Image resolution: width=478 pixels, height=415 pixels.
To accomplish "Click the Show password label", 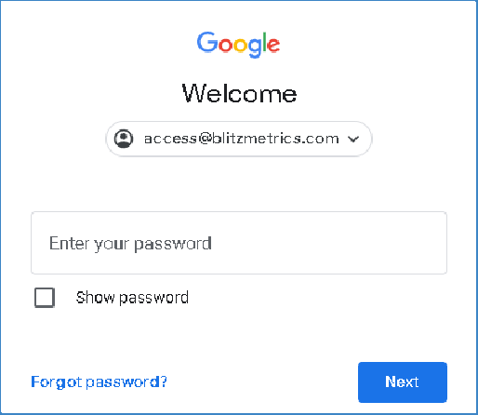I will (132, 298).
